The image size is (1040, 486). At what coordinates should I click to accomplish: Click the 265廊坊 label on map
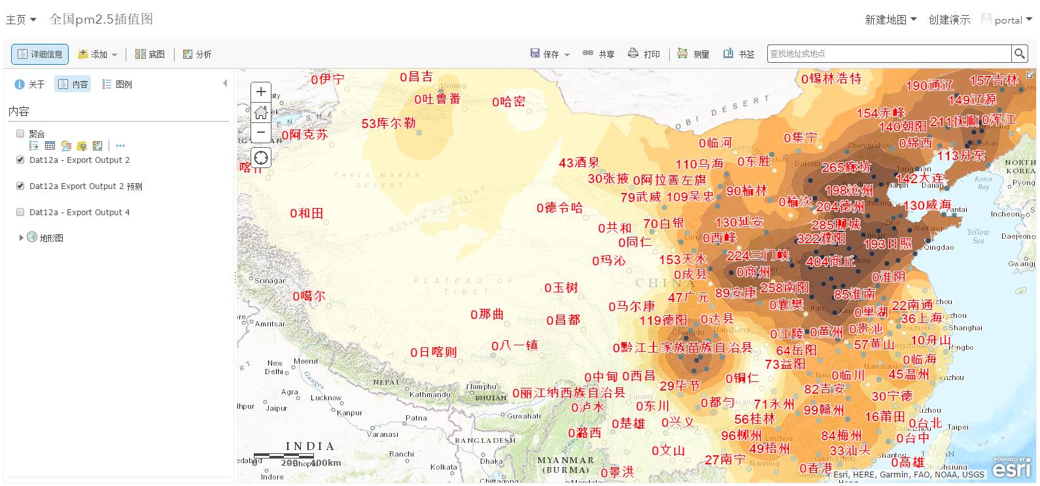(846, 167)
